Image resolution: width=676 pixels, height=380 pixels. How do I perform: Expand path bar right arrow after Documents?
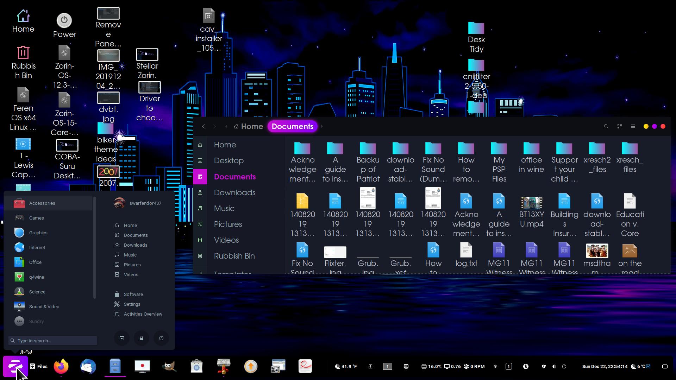321,126
